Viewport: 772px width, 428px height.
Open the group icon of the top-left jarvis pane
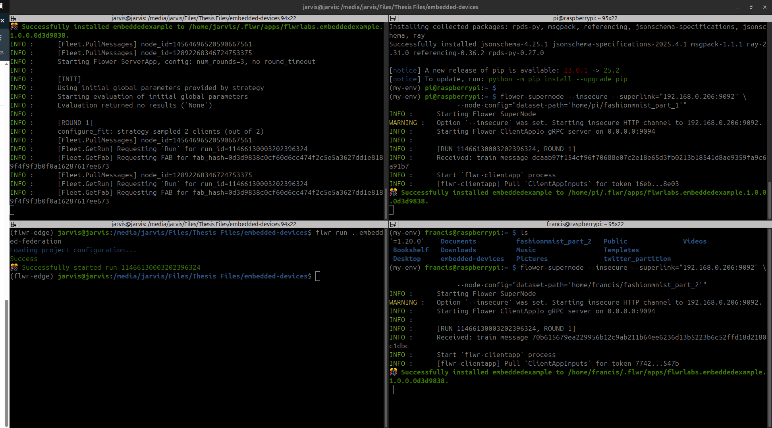(14, 18)
